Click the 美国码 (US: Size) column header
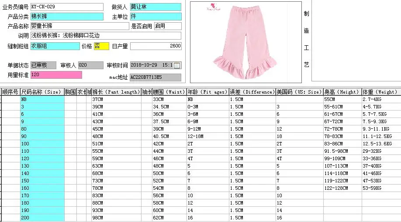Screen dimensions: 401x222 tap(300, 92)
